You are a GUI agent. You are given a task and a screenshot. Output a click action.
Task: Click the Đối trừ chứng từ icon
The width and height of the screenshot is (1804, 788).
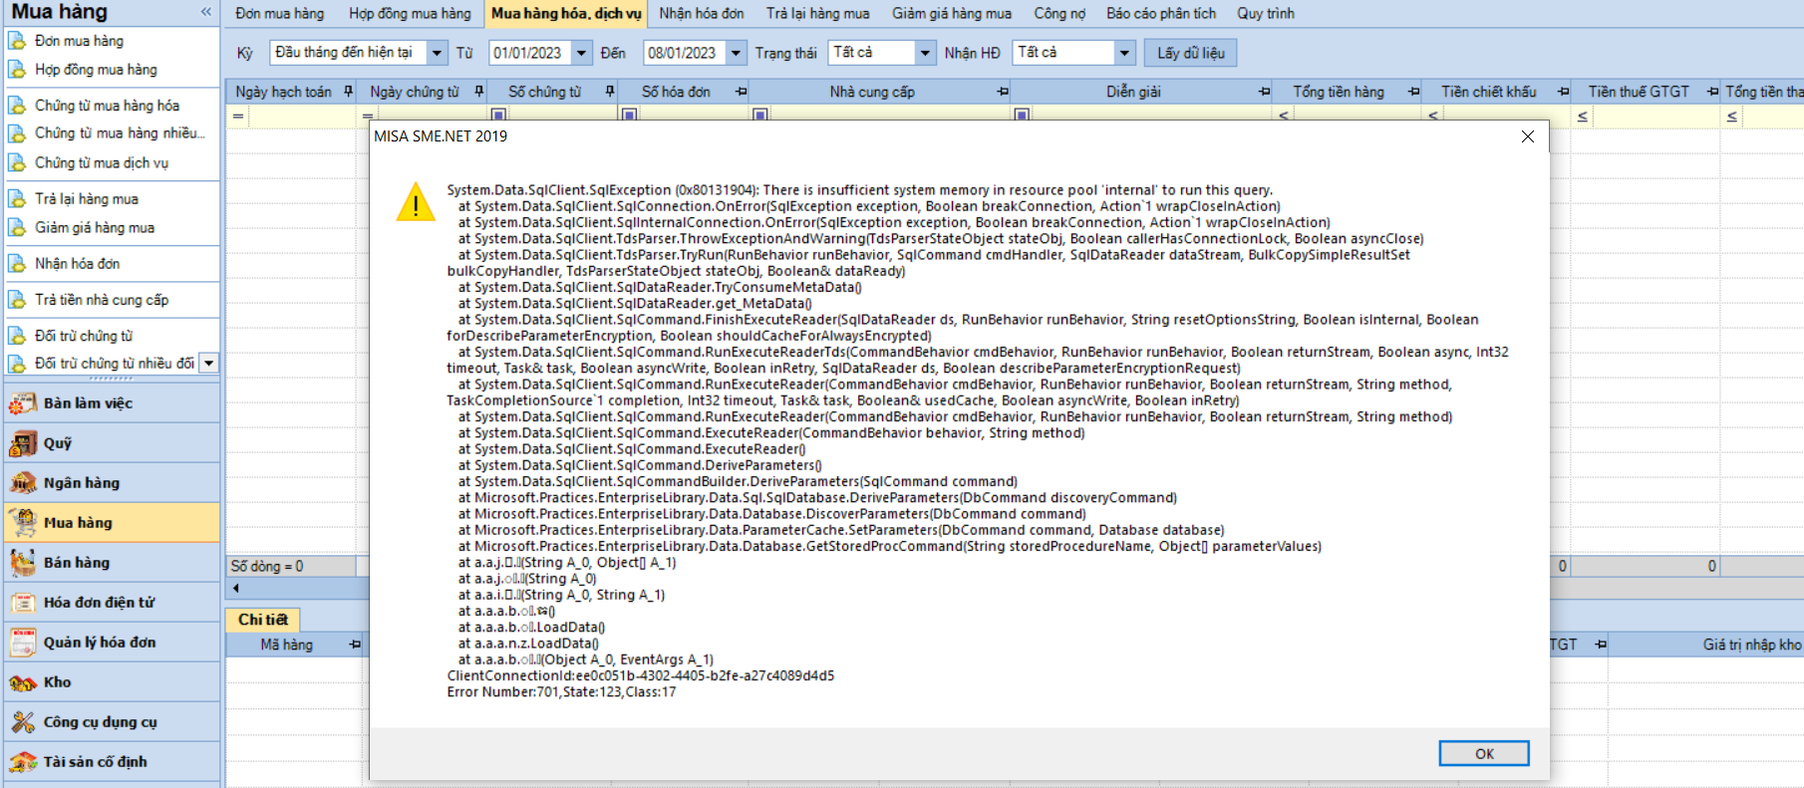pos(17,335)
